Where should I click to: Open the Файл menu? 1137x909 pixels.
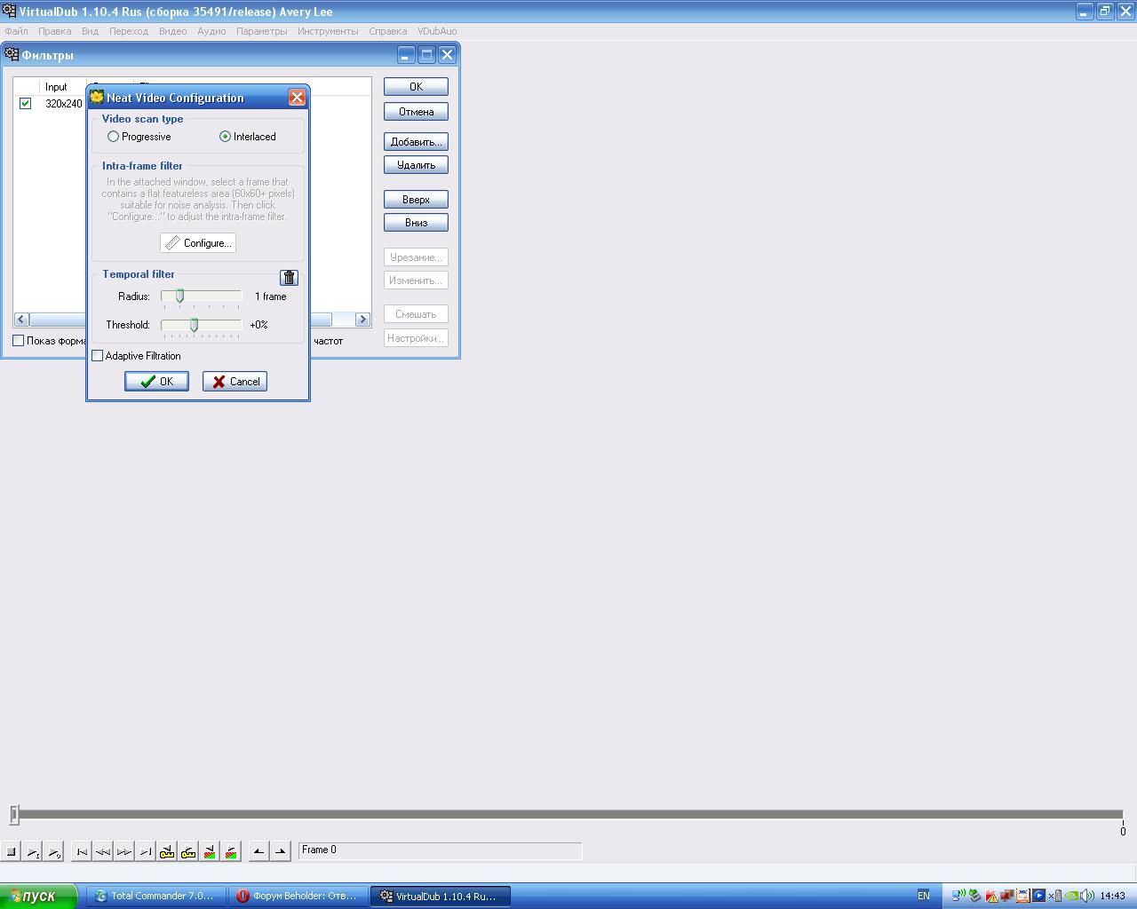16,31
